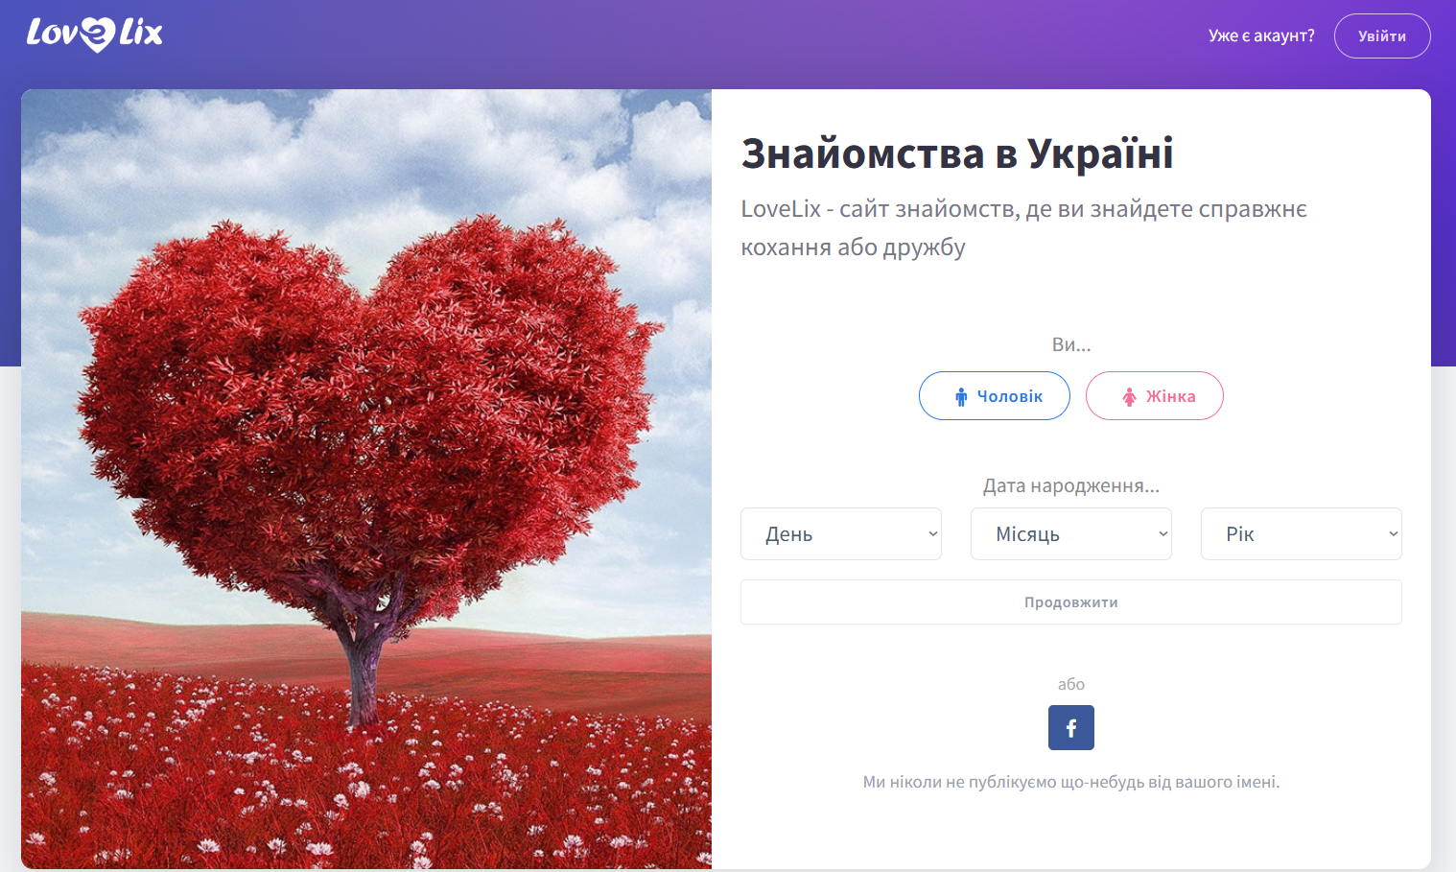Click the Дата народження label

(x=1071, y=486)
